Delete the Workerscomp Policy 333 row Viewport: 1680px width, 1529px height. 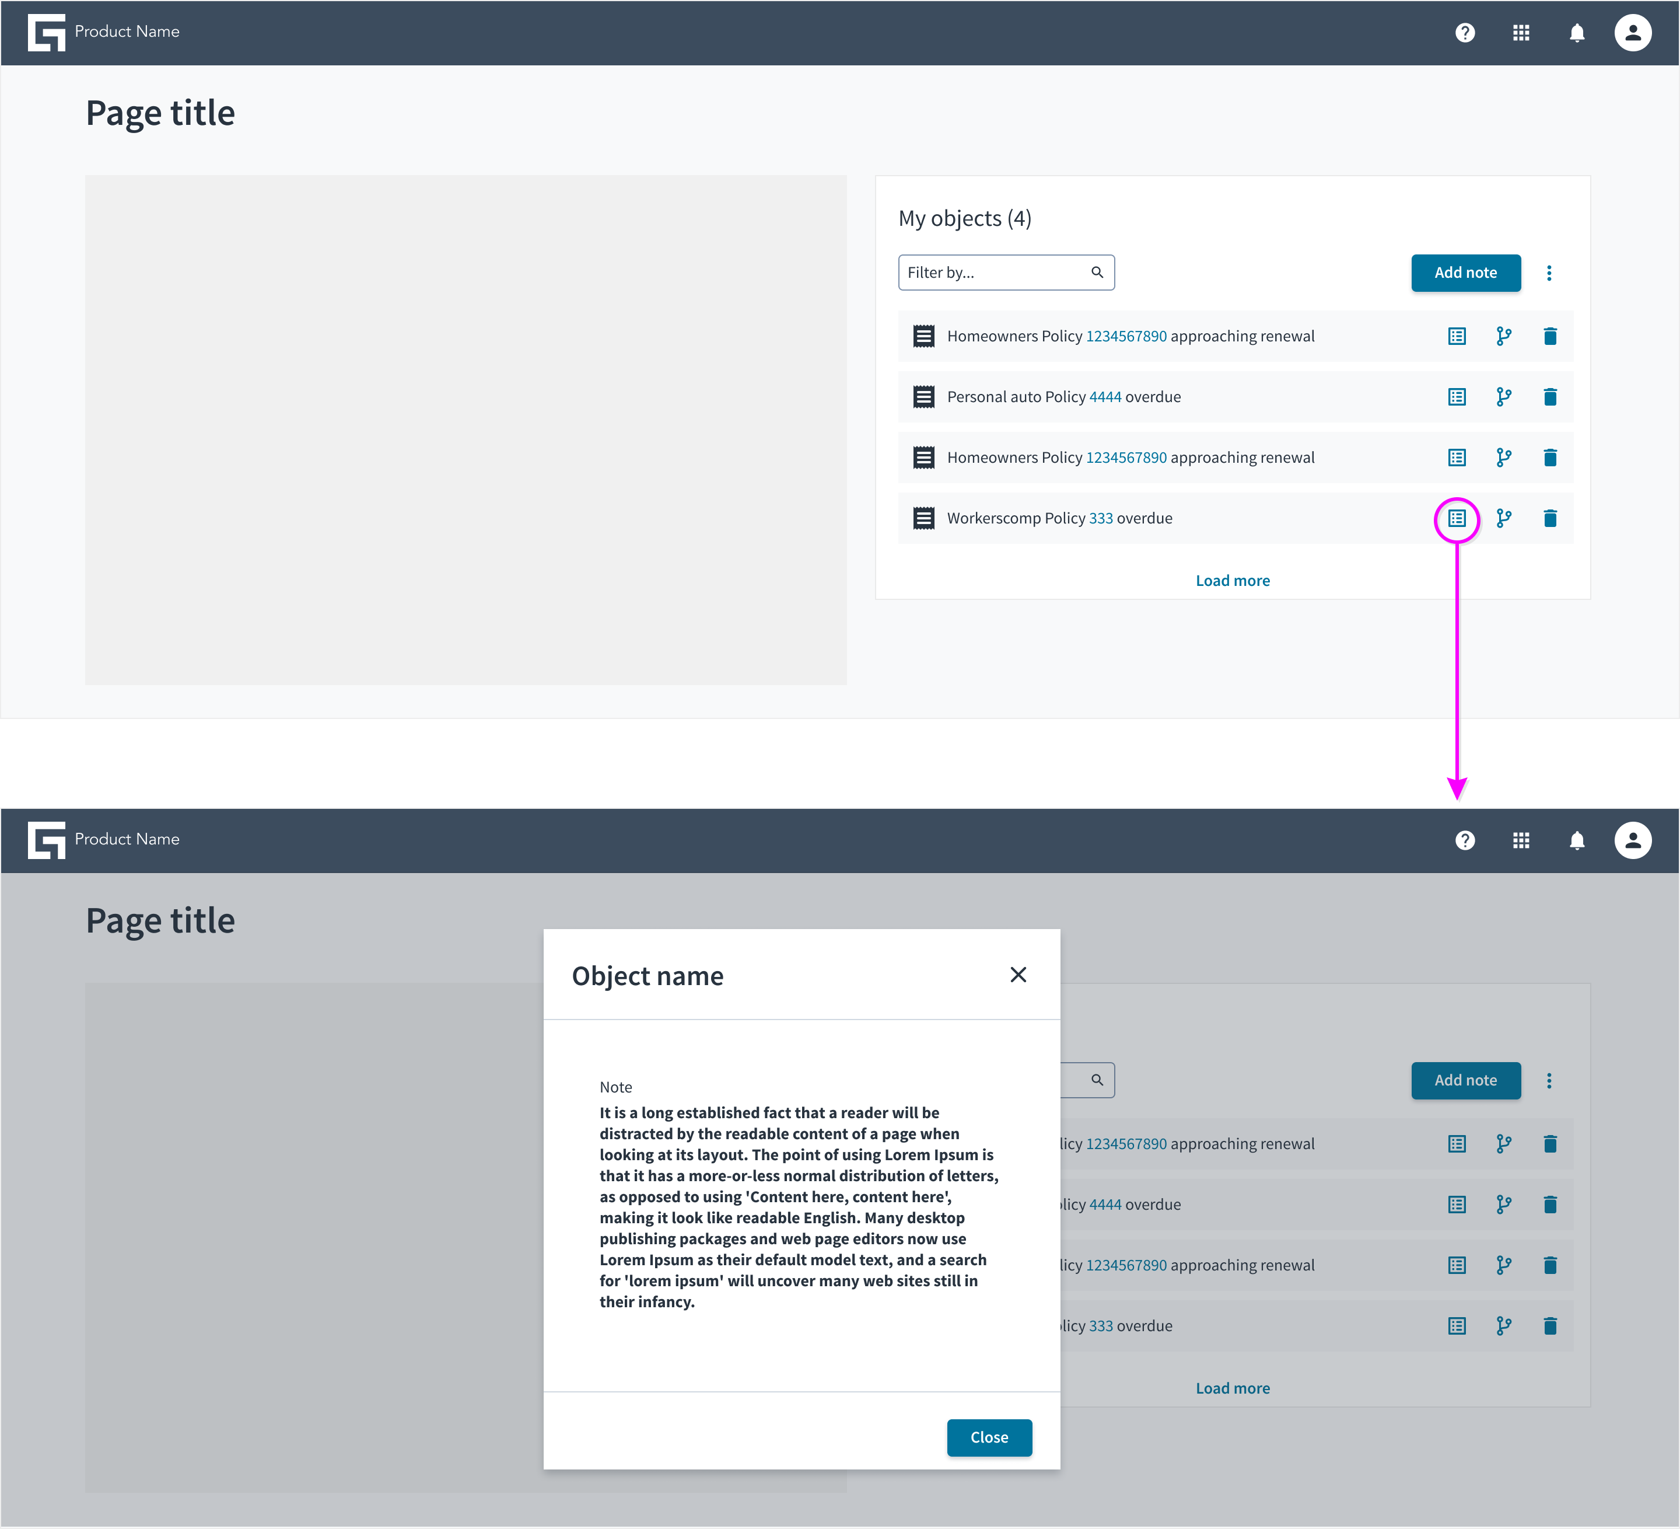[x=1550, y=519]
